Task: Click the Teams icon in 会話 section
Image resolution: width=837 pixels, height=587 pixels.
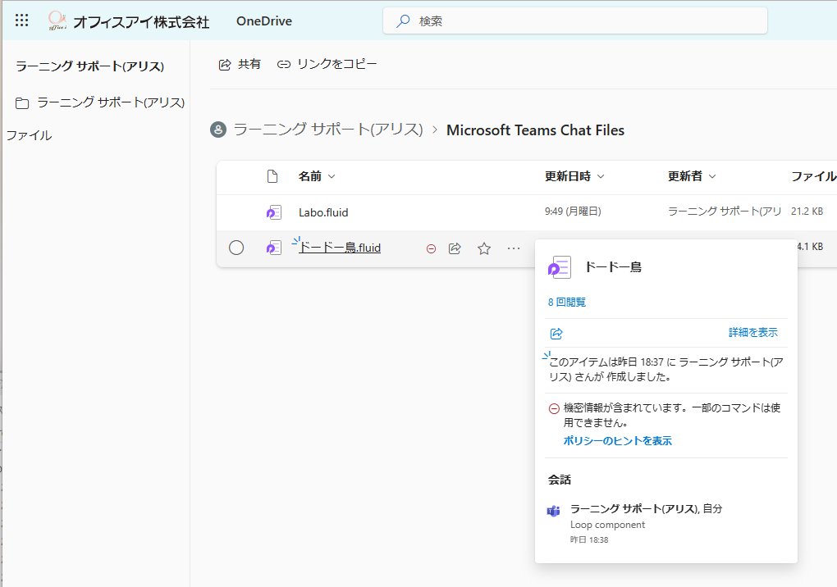Action: (554, 512)
